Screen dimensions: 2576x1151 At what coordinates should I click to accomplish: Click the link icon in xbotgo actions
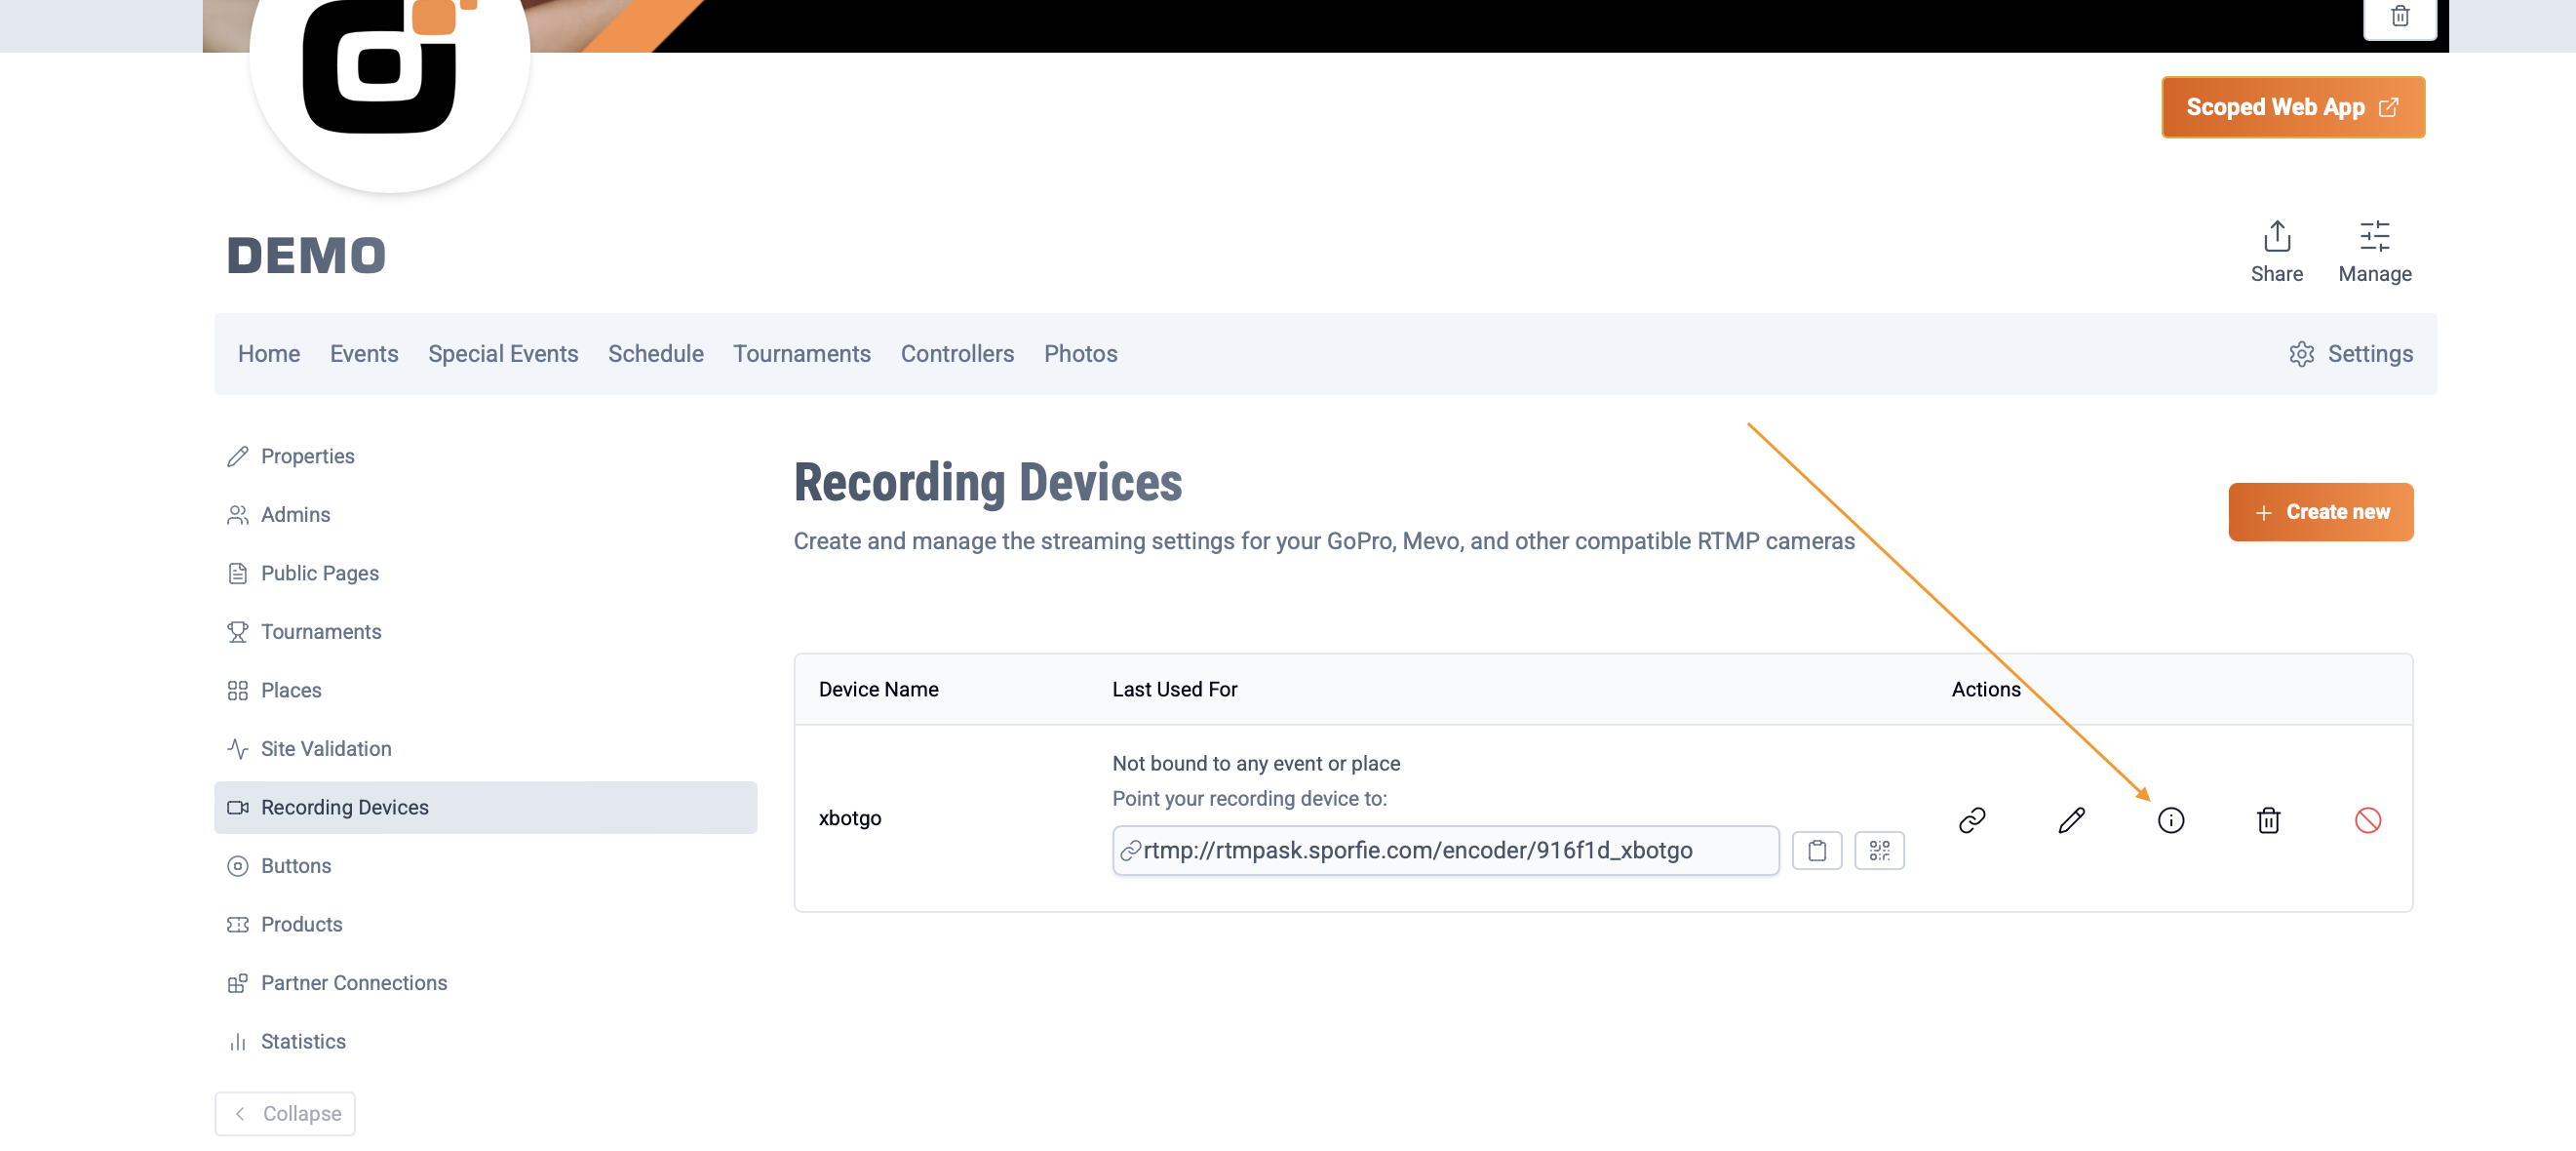tap(1972, 820)
